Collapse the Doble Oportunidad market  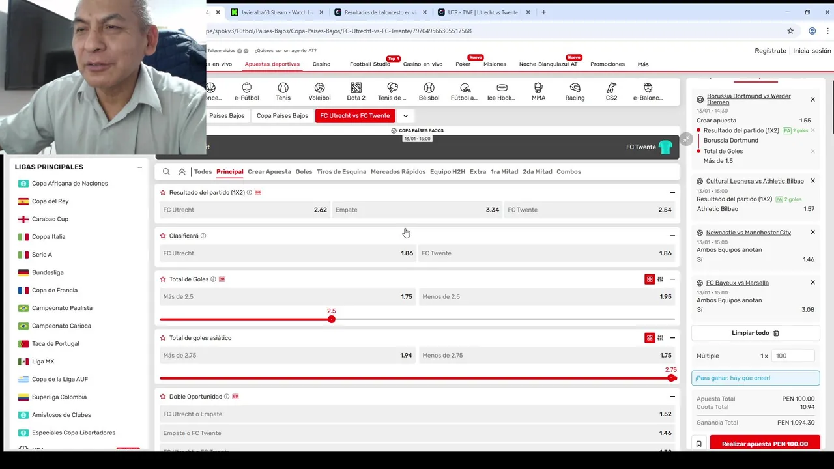point(672,397)
